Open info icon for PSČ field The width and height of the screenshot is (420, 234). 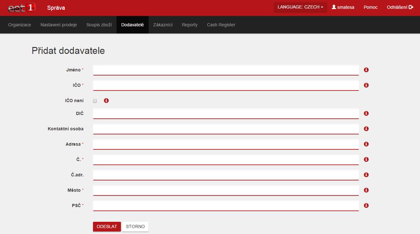[x=366, y=205]
